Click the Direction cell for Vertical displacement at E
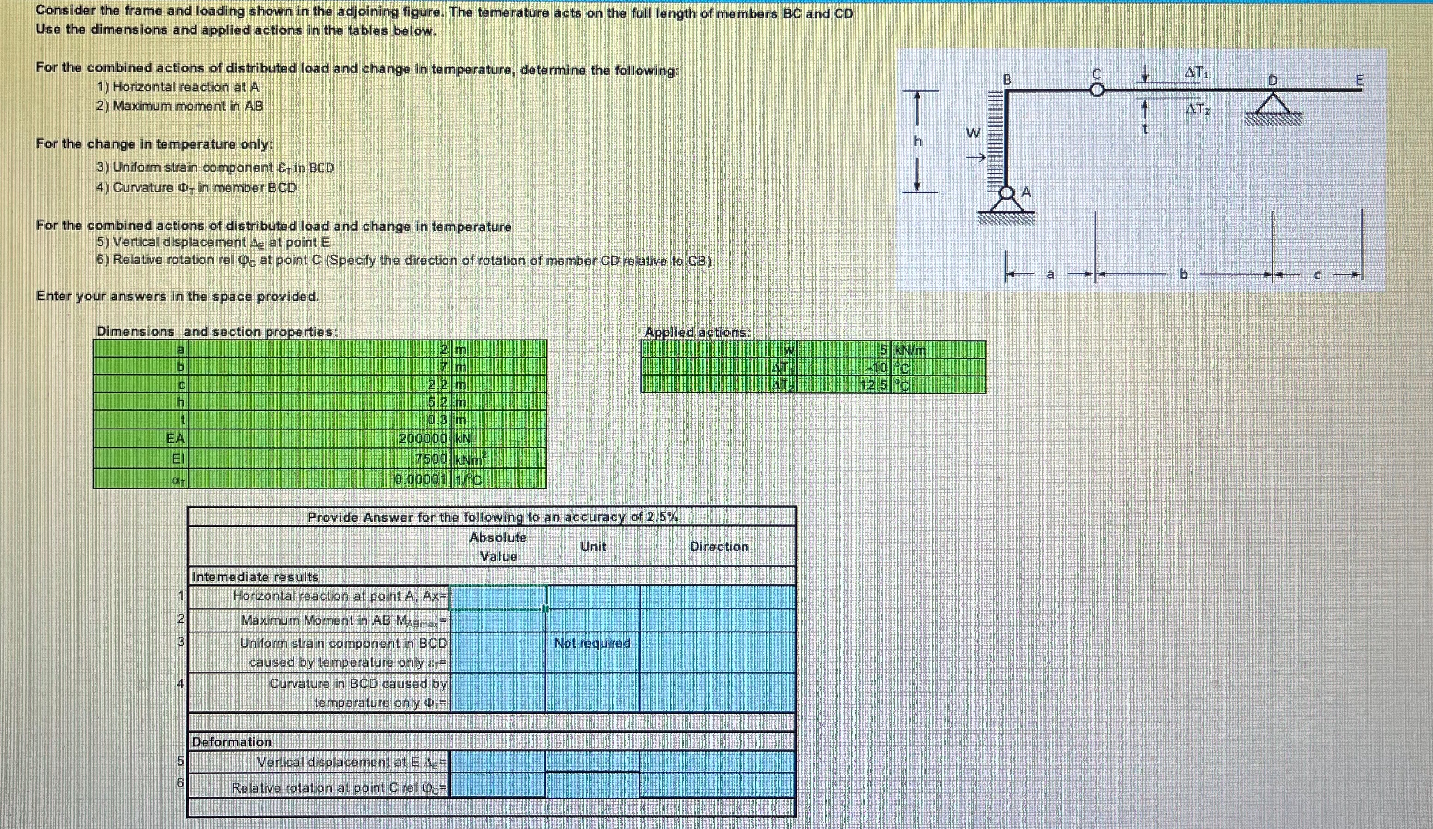This screenshot has width=1433, height=829. tap(717, 762)
